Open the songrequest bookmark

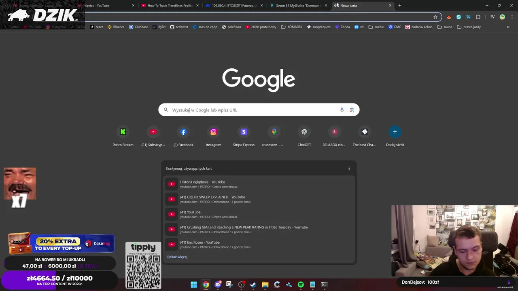(x=318, y=27)
